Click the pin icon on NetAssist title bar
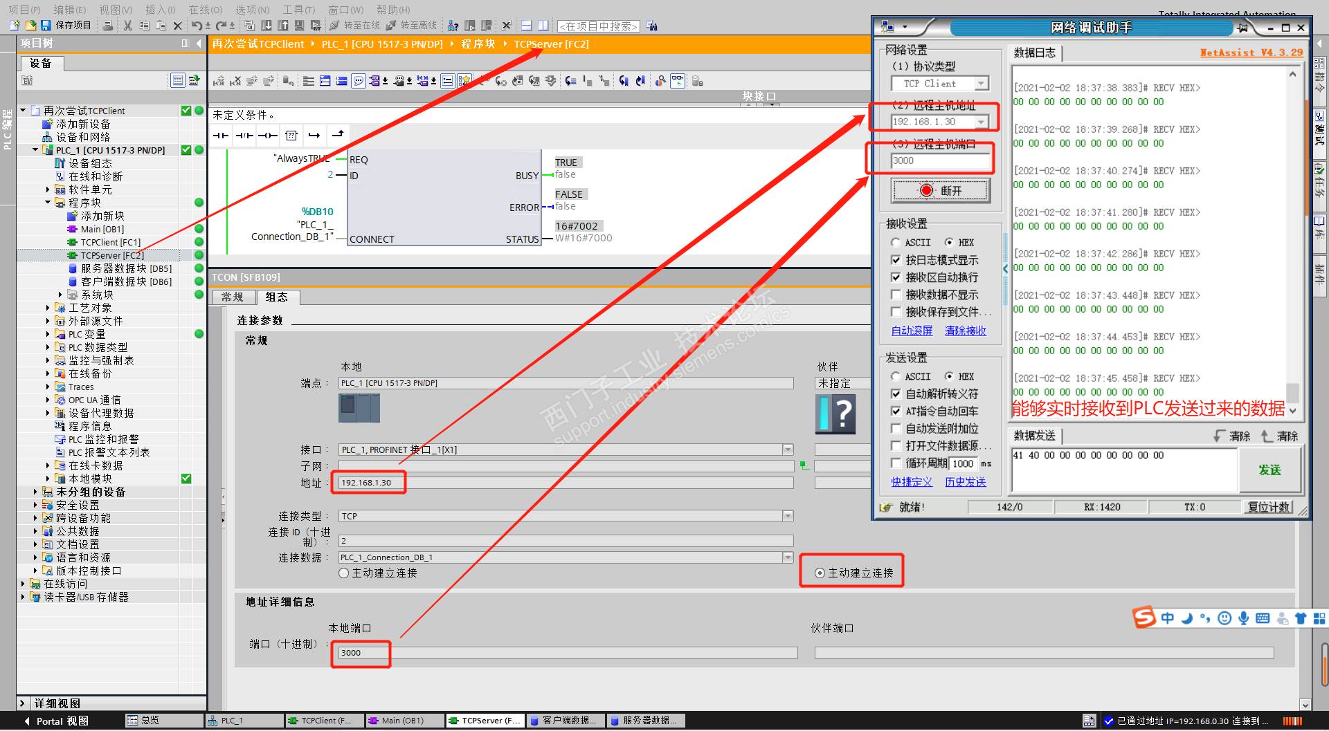1329x731 pixels. (1242, 28)
